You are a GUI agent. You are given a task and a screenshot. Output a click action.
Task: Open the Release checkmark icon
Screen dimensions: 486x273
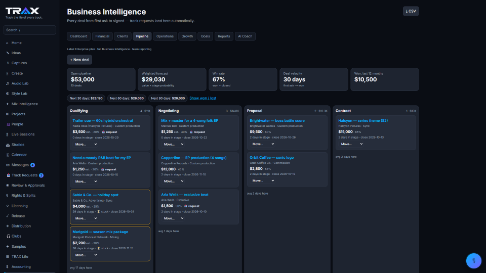point(8,216)
